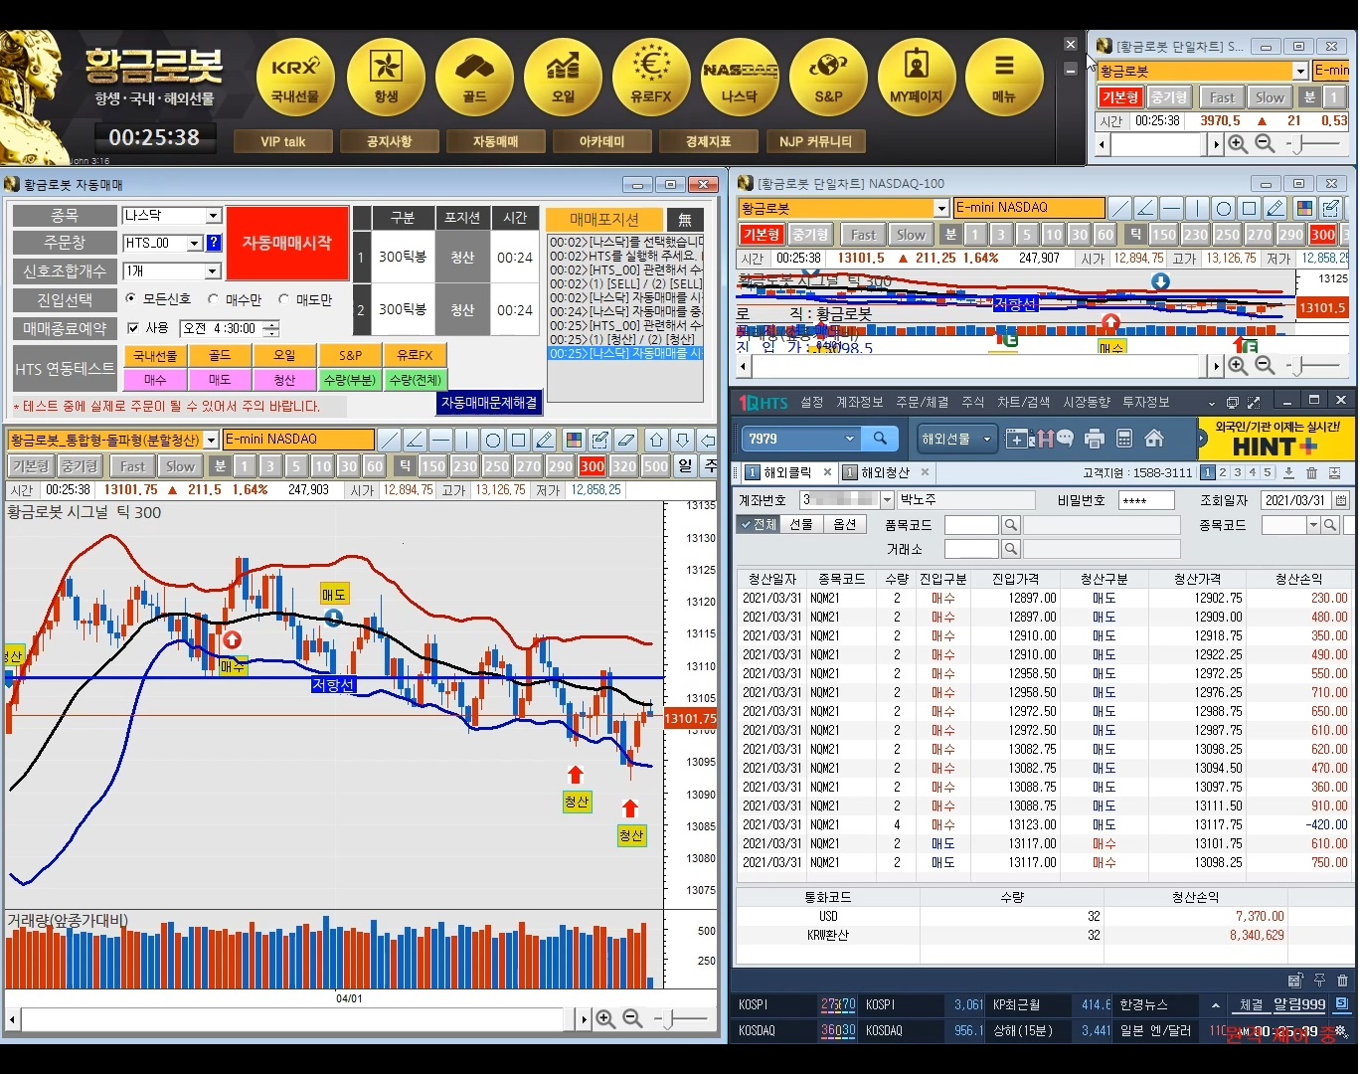
Task: Click 300 tick button in bottom-left chart
Action: pos(593,465)
